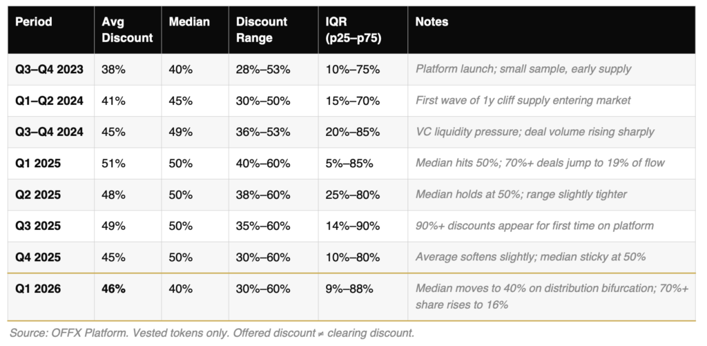
Task: Click the Q1 2025 row label
Action: point(38,164)
